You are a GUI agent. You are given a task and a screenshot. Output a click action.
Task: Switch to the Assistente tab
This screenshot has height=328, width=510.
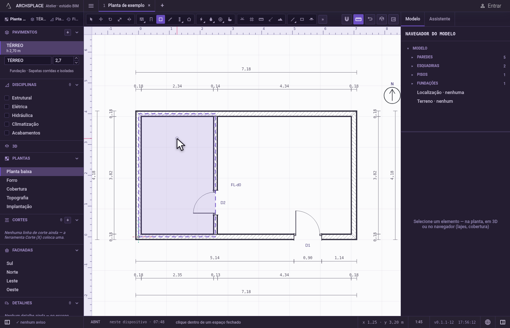pyautogui.click(x=439, y=19)
